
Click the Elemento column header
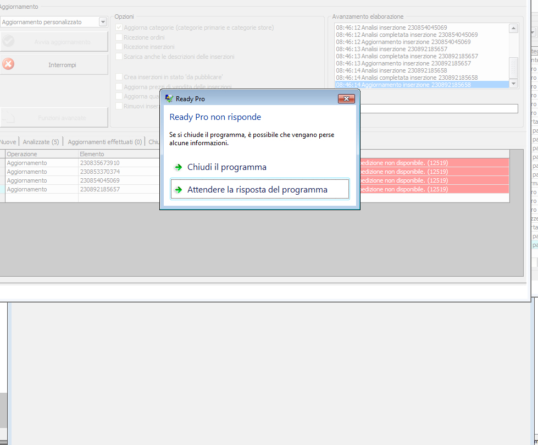[119, 154]
